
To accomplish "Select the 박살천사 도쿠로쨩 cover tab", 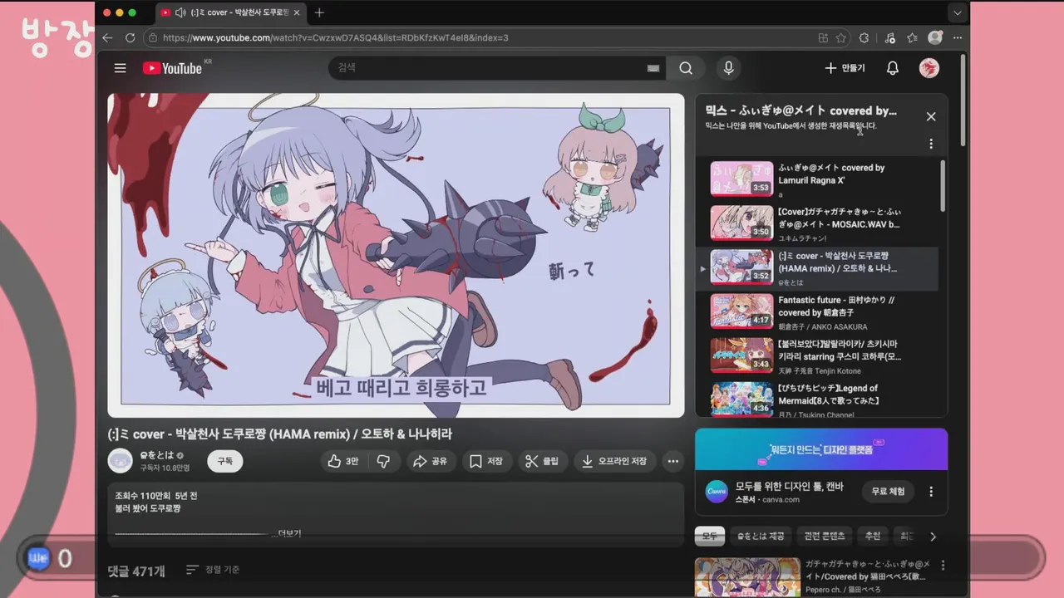I will coord(230,12).
